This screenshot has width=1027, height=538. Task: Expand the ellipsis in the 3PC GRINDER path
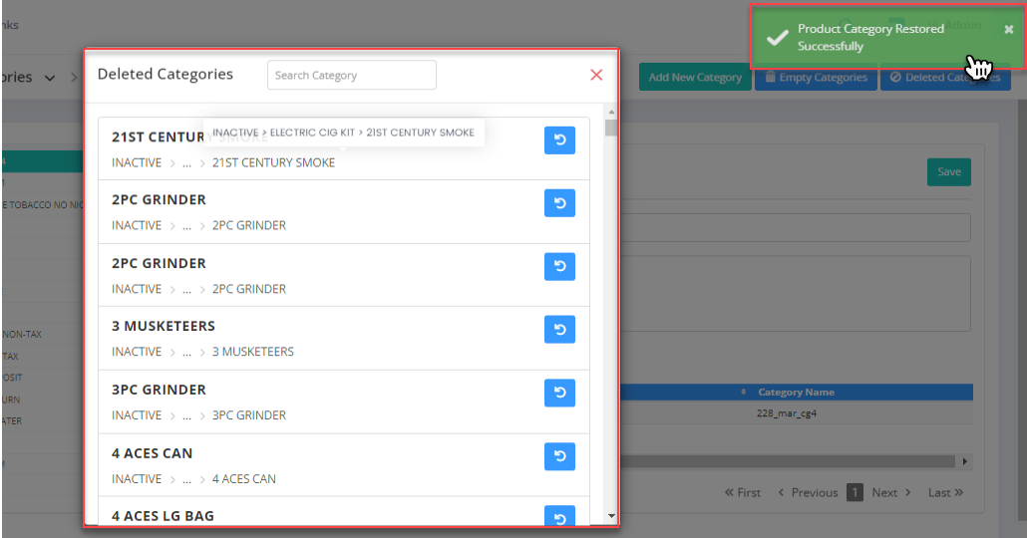186,415
